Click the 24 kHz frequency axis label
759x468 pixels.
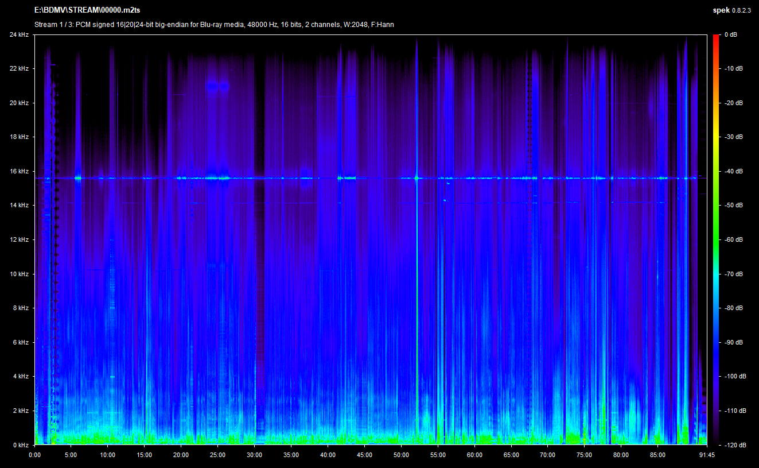click(18, 35)
